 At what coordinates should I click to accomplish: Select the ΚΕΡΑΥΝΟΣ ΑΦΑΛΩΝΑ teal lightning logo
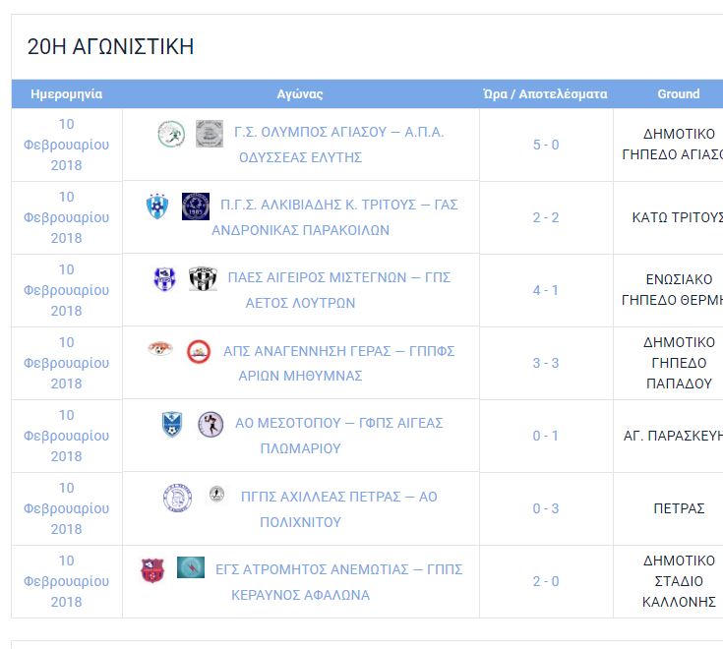coord(191,567)
